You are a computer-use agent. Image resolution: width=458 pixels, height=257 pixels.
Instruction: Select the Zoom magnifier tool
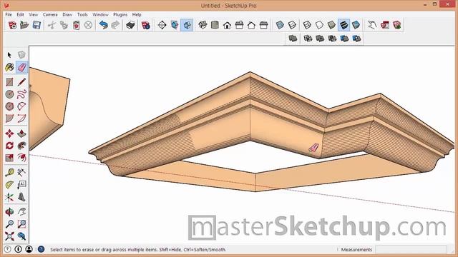click(x=9, y=223)
